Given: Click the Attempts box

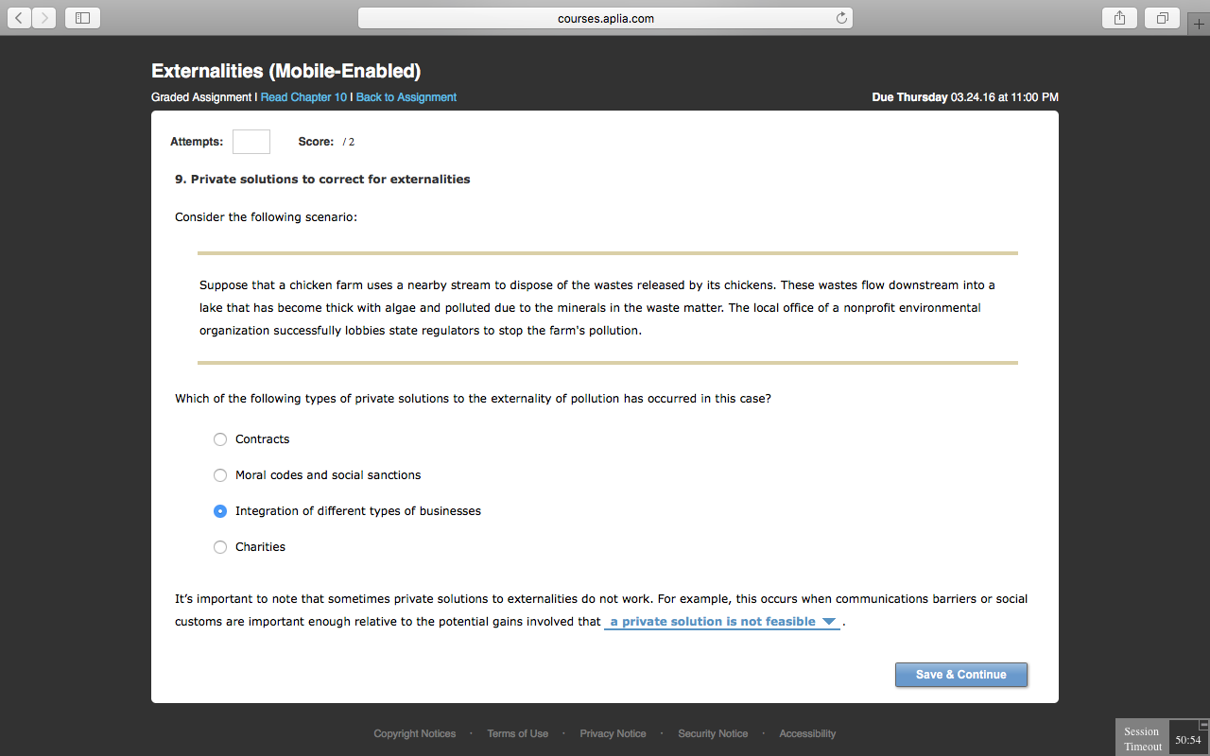Looking at the screenshot, I should coord(251,142).
